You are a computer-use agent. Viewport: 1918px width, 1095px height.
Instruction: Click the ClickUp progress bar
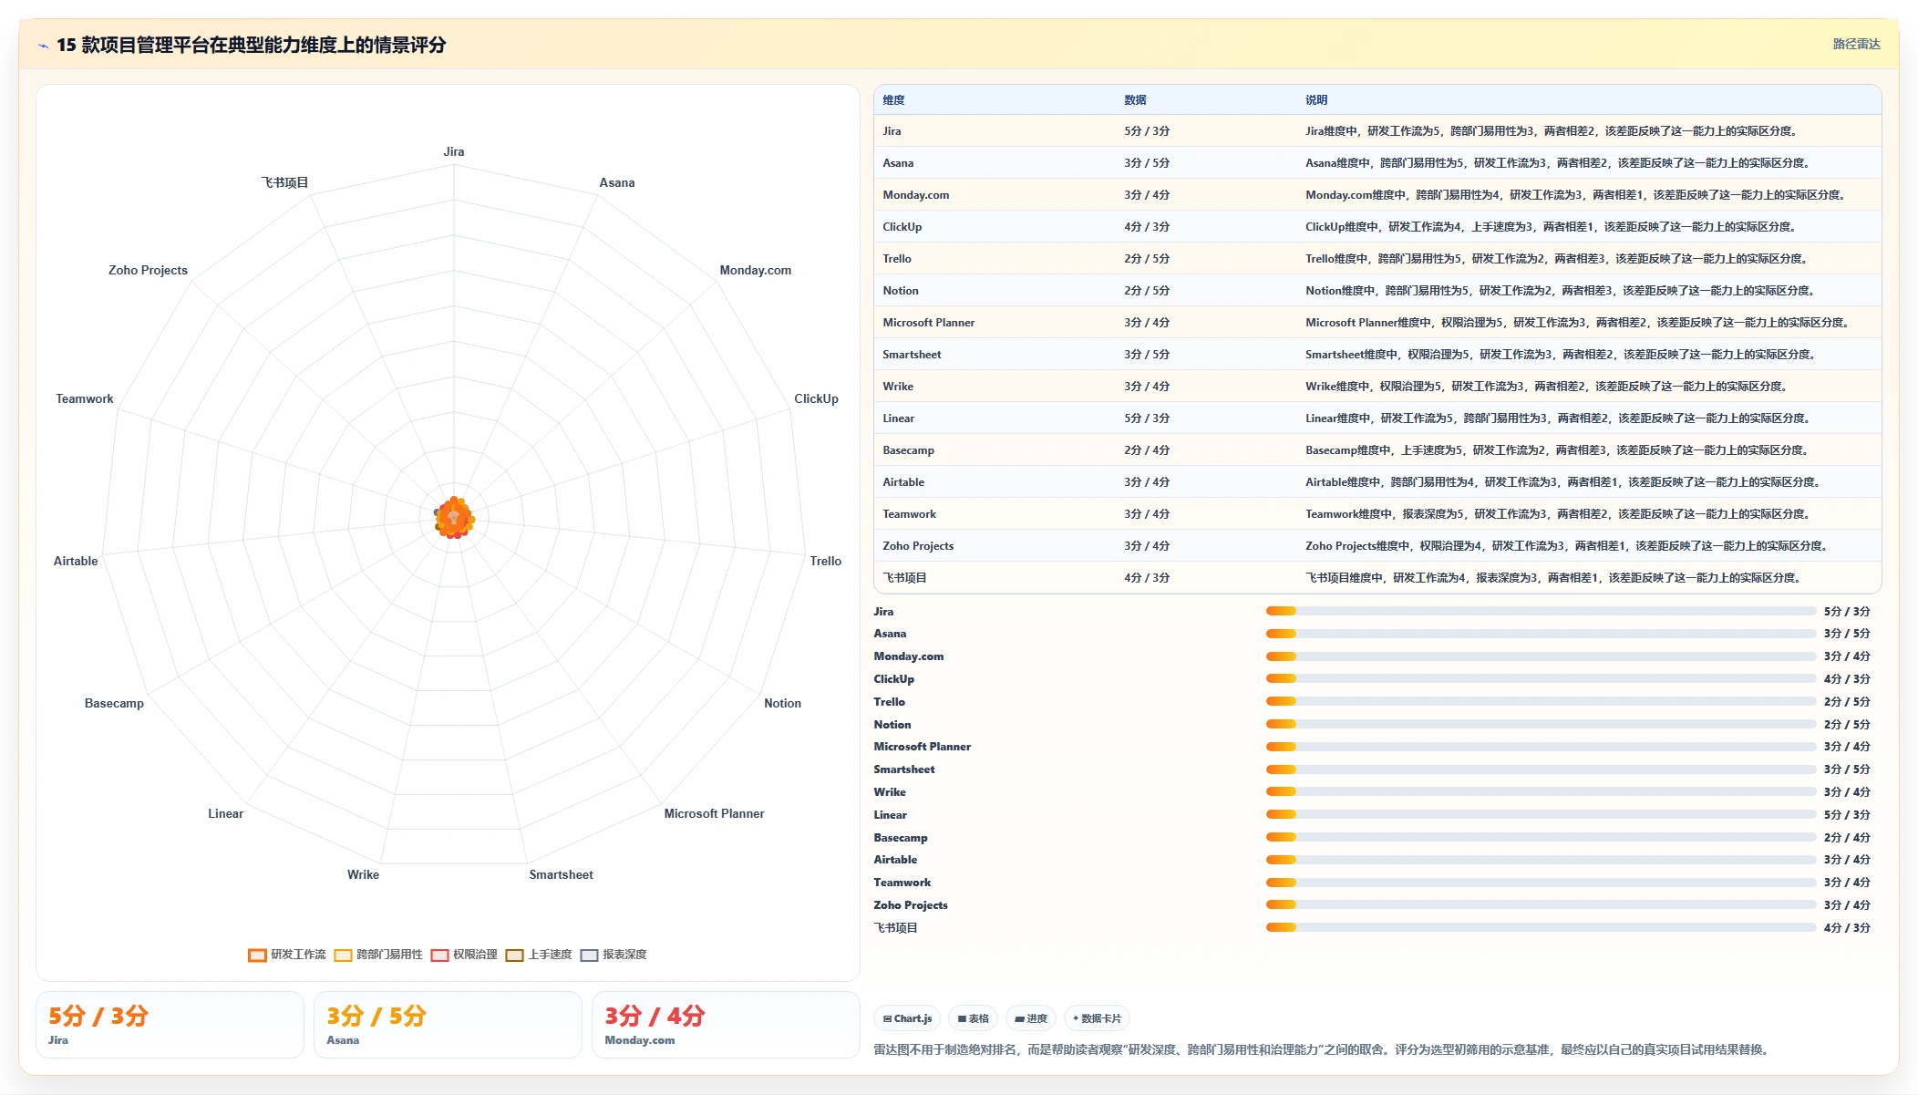(1541, 678)
